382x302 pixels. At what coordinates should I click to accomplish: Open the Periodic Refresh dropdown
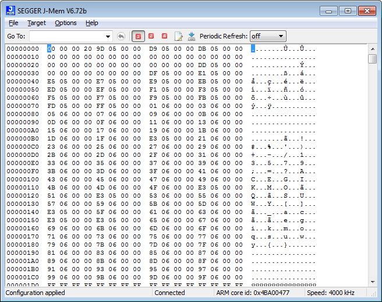tap(268, 36)
